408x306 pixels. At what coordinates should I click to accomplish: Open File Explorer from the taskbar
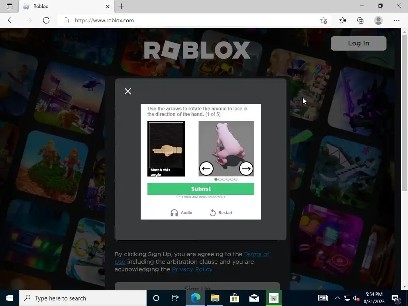(x=215, y=298)
